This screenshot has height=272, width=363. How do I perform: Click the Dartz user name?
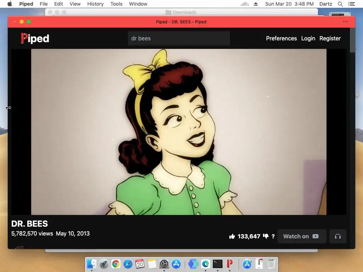325,4
